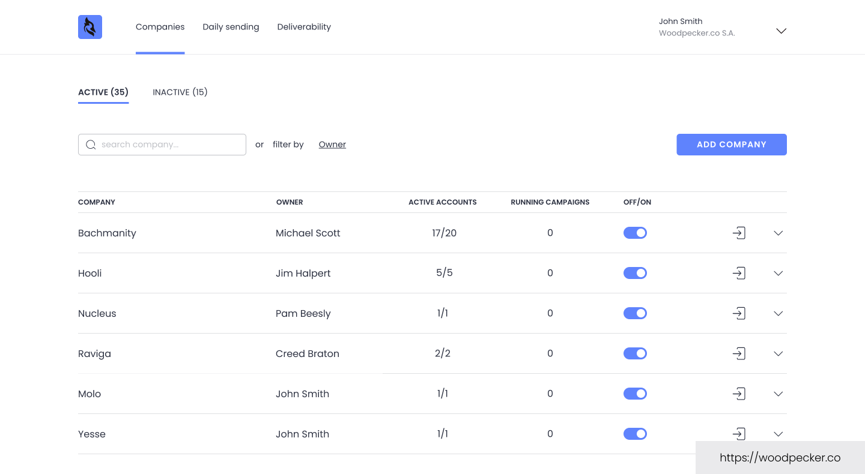This screenshot has height=474, width=865.
Task: Click the Woodpecker logo icon
Action: [90, 27]
